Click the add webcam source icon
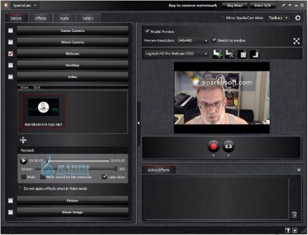 [x=218, y=54]
